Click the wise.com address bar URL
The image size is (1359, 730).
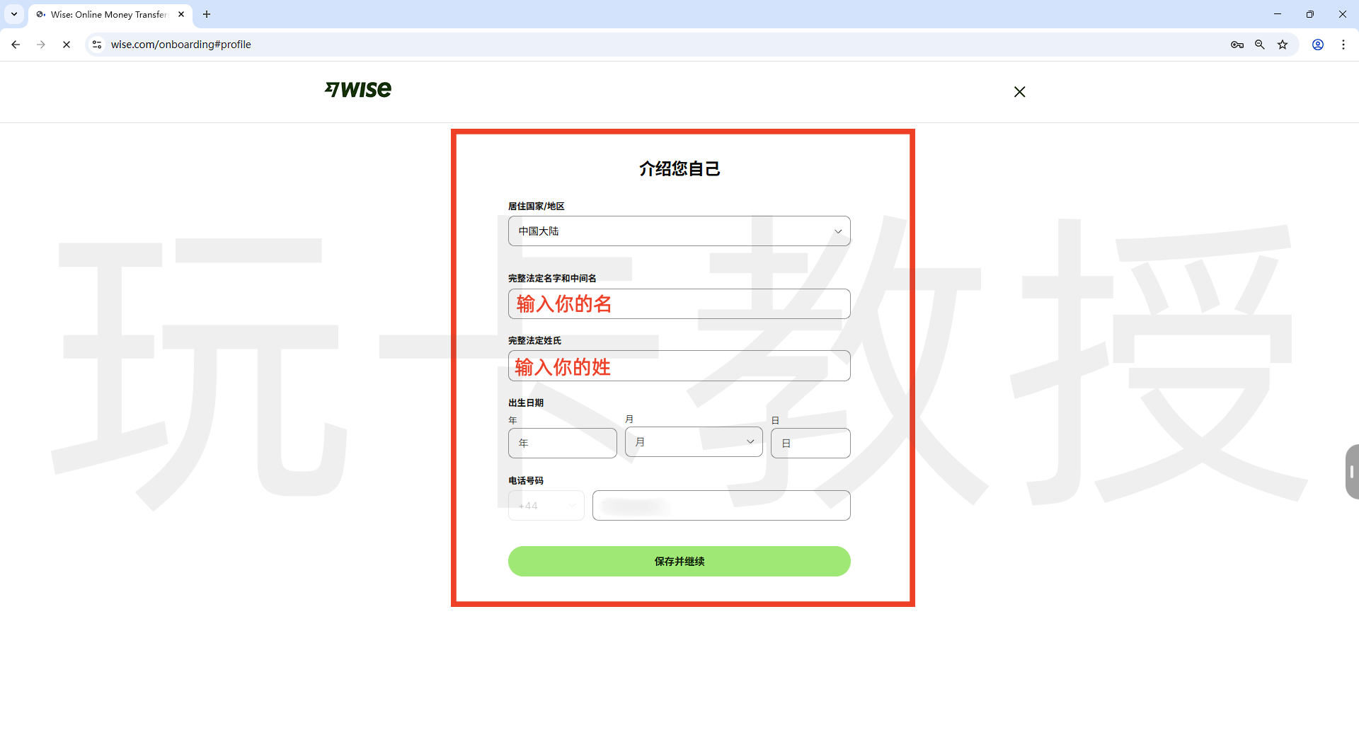point(181,45)
